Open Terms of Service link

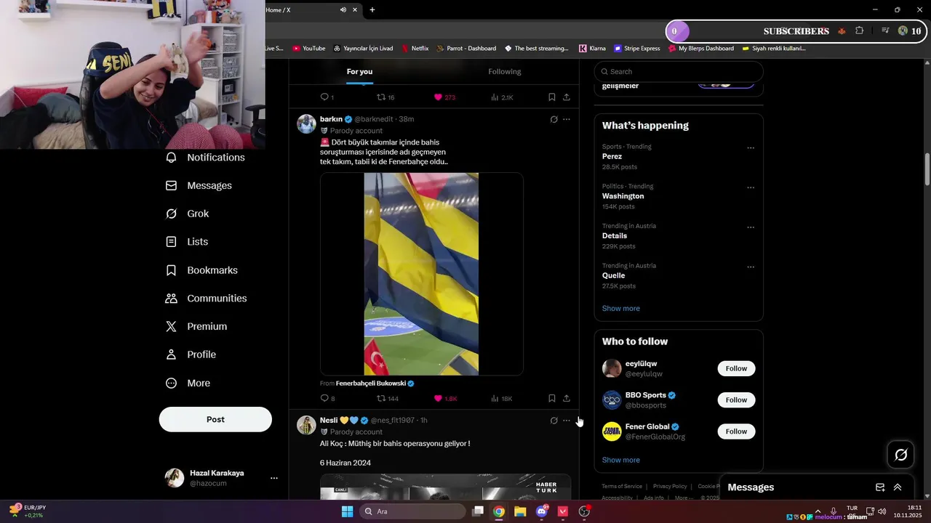622,487
